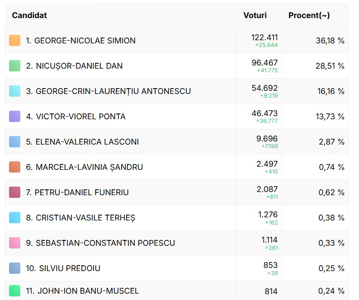Click the 46.473 vote count for Ponta
This screenshot has height=300, width=359.
point(265,113)
